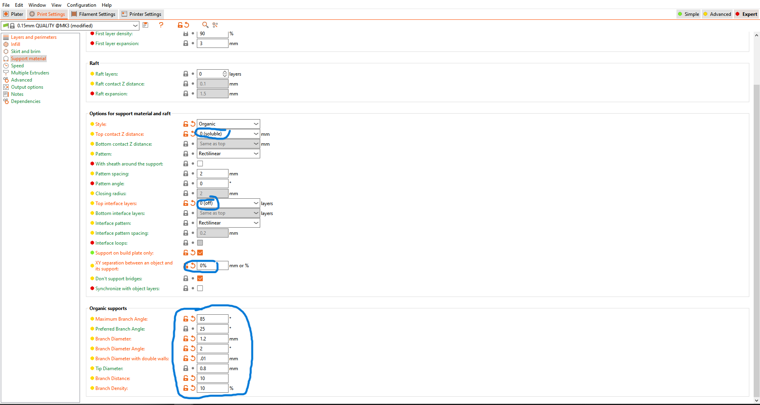Click the Branch Diameter input field
Viewport: 760px width, 405px height.
[212, 339]
